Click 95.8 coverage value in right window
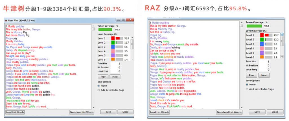Viewport: 289px width, 121px height. (266, 26)
